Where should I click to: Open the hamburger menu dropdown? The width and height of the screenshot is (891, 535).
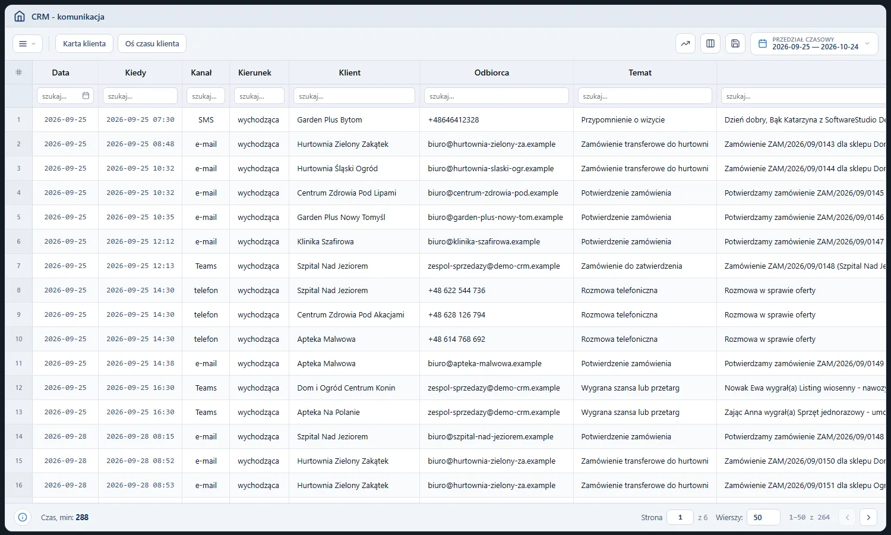pyautogui.click(x=27, y=43)
